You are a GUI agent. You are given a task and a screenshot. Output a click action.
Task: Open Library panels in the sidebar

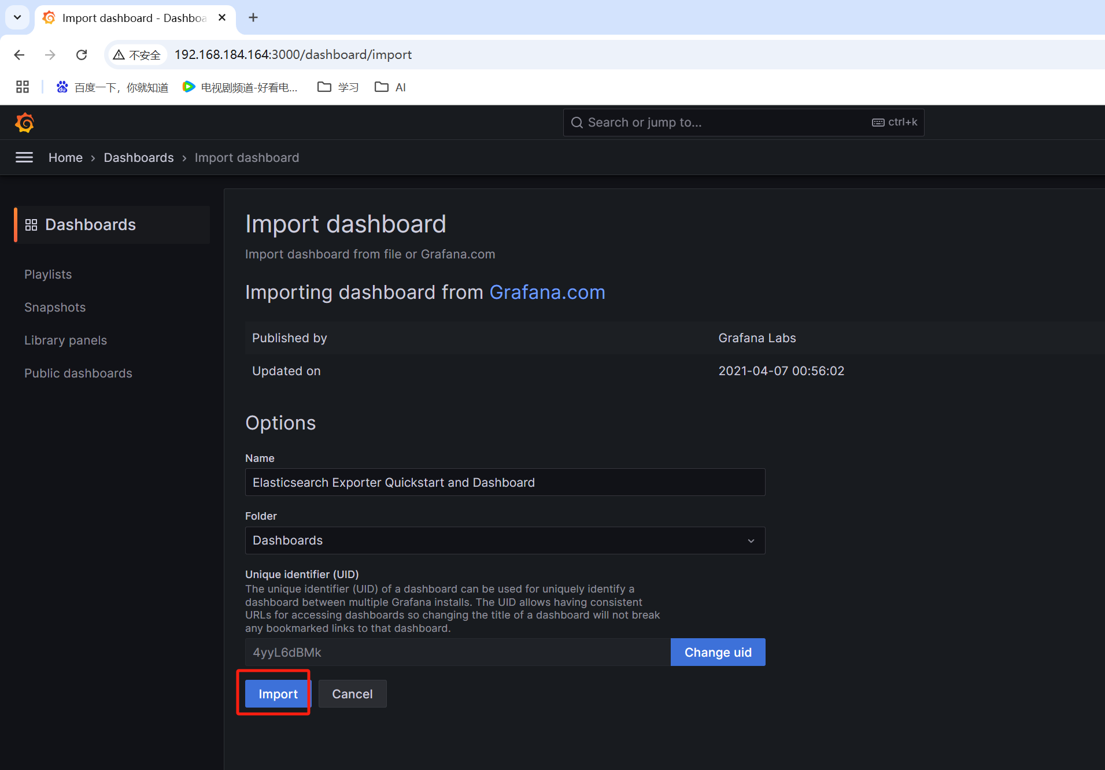(x=65, y=340)
